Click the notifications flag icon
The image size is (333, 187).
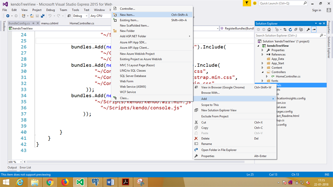point(247,3)
